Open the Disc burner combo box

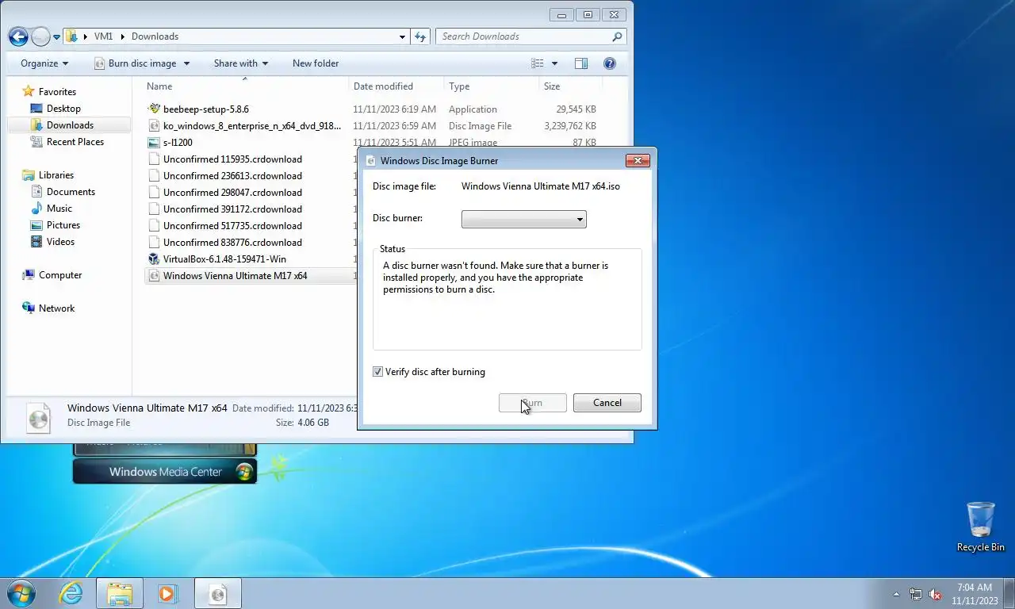(524, 219)
